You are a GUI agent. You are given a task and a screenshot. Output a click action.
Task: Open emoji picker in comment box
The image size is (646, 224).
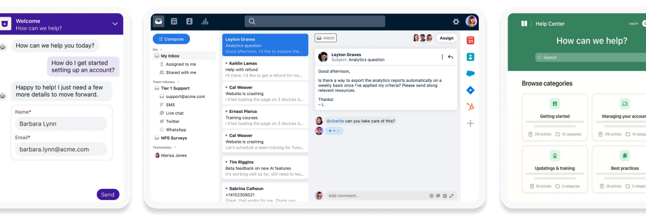pos(445,195)
